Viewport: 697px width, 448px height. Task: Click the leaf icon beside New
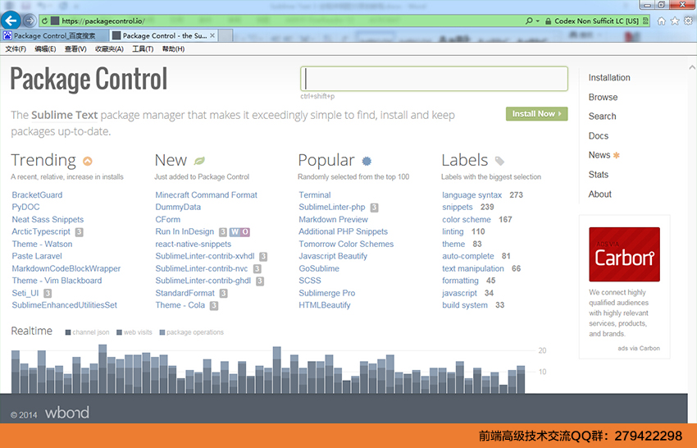[x=199, y=162]
